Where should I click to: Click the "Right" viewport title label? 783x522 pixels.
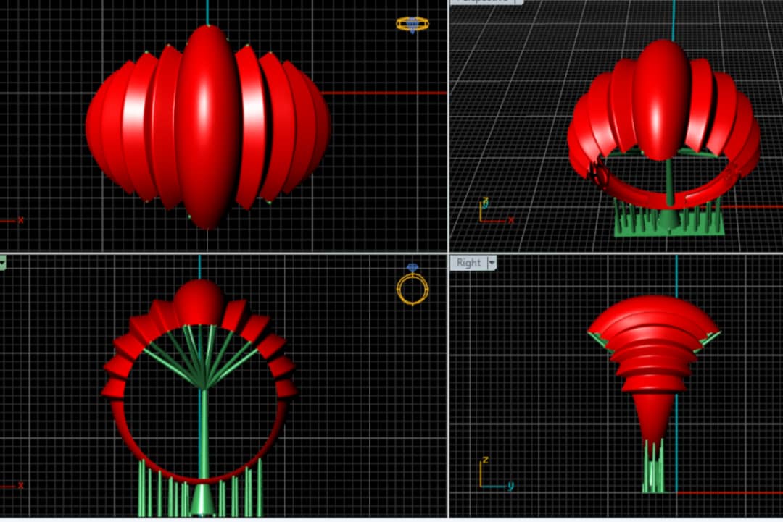click(468, 263)
